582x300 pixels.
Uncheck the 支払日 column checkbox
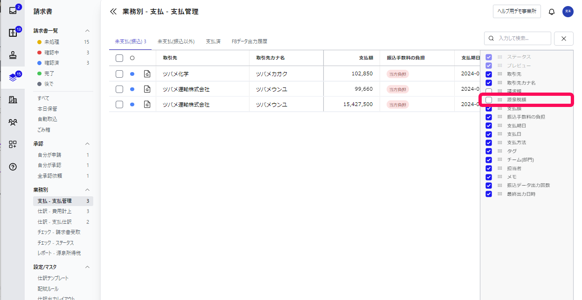coord(489,134)
